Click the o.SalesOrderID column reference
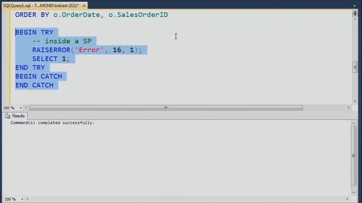The height and width of the screenshot is (203, 362). (x=138, y=15)
